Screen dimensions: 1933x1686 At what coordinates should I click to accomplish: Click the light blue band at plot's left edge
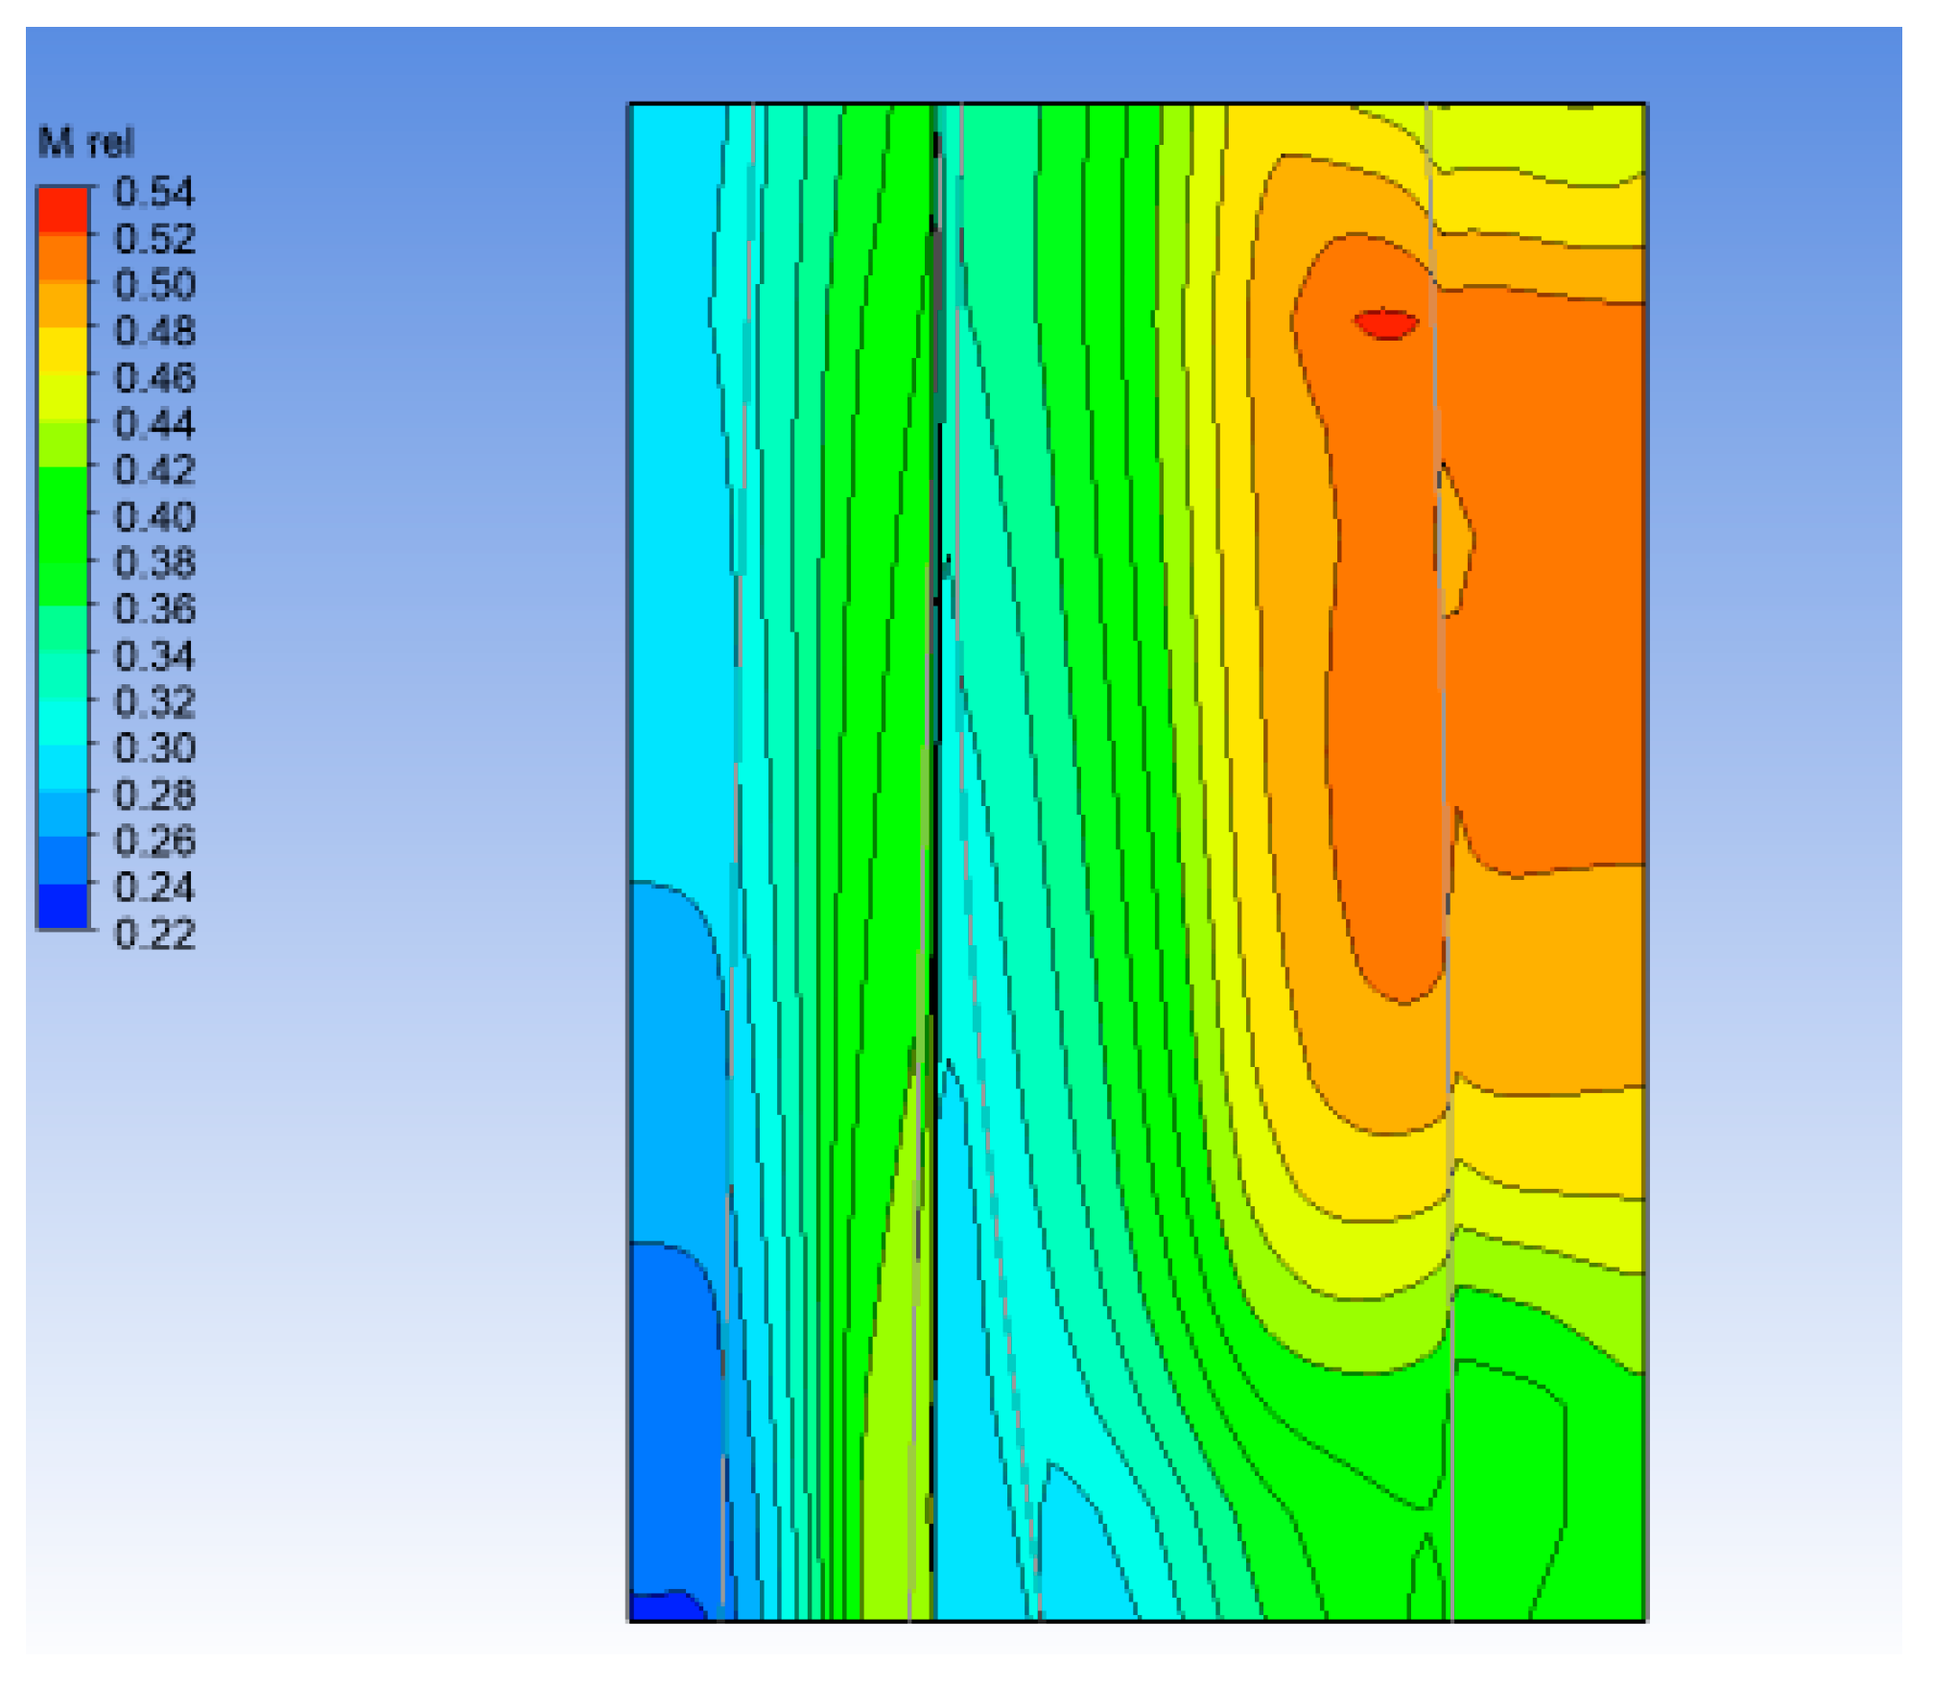672,480
